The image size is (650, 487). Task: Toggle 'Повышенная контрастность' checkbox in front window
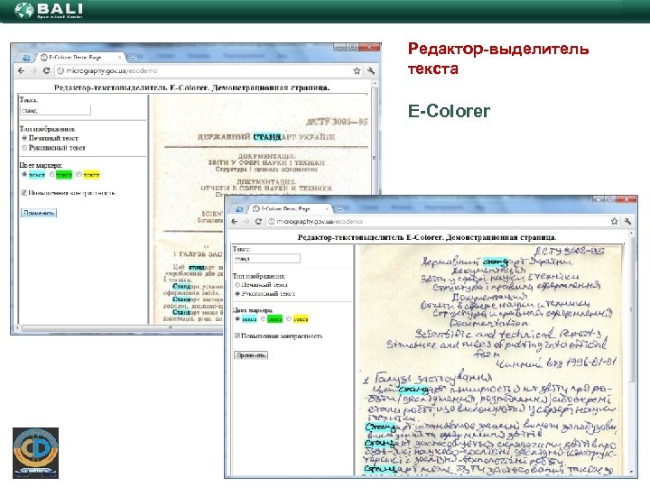pyautogui.click(x=237, y=335)
